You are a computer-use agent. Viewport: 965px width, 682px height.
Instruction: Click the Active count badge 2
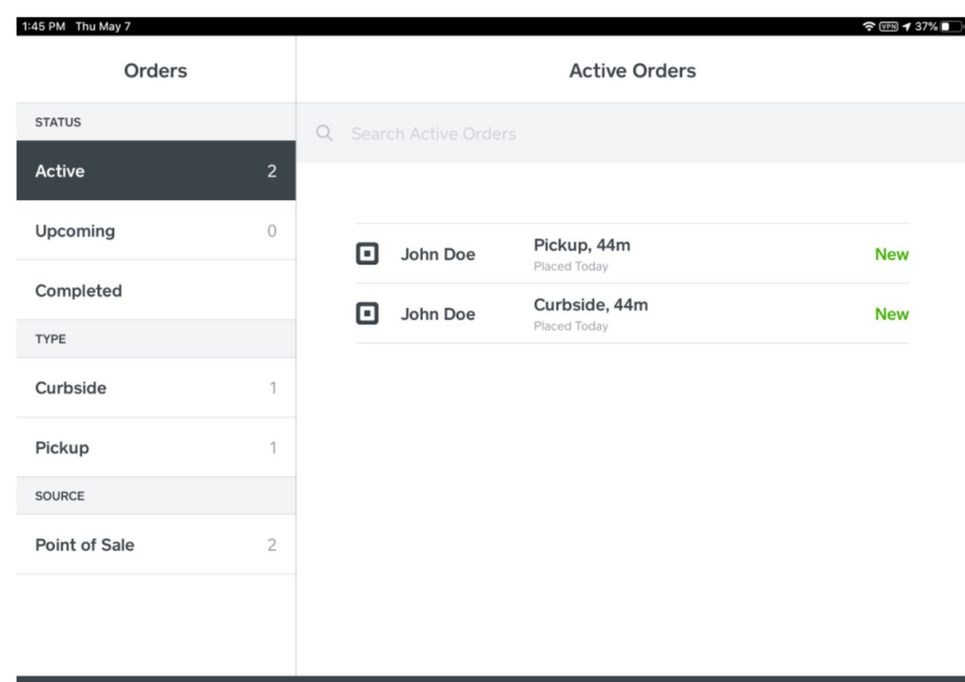pyautogui.click(x=271, y=171)
